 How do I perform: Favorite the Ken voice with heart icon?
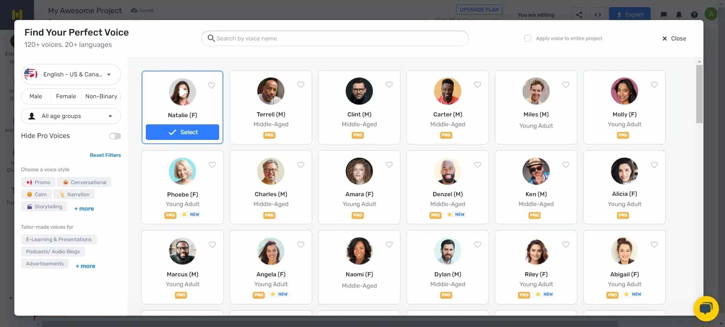(566, 165)
